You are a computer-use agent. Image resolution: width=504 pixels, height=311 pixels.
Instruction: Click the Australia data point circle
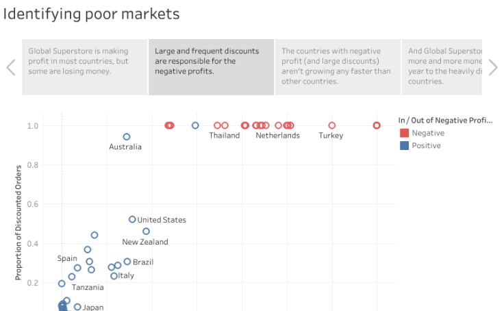pyautogui.click(x=127, y=137)
